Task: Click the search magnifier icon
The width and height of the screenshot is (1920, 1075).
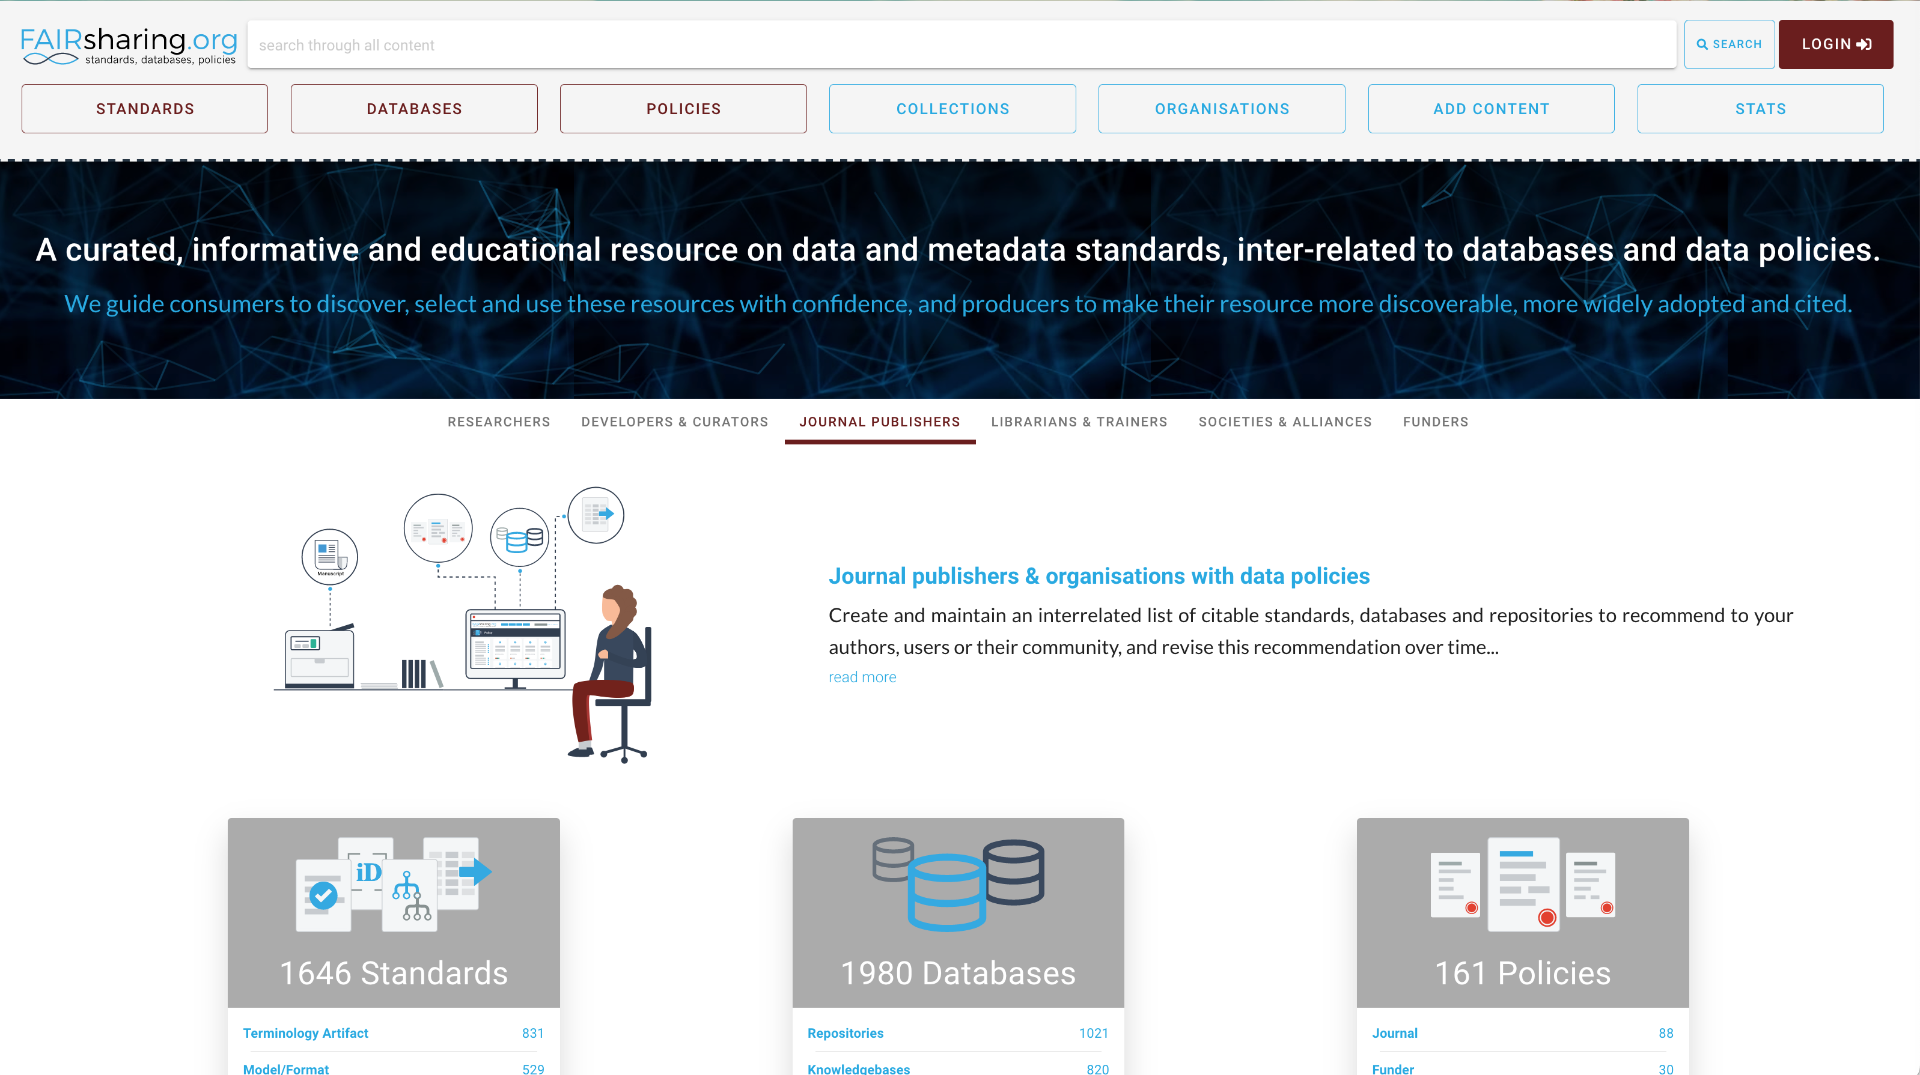Action: [1702, 43]
